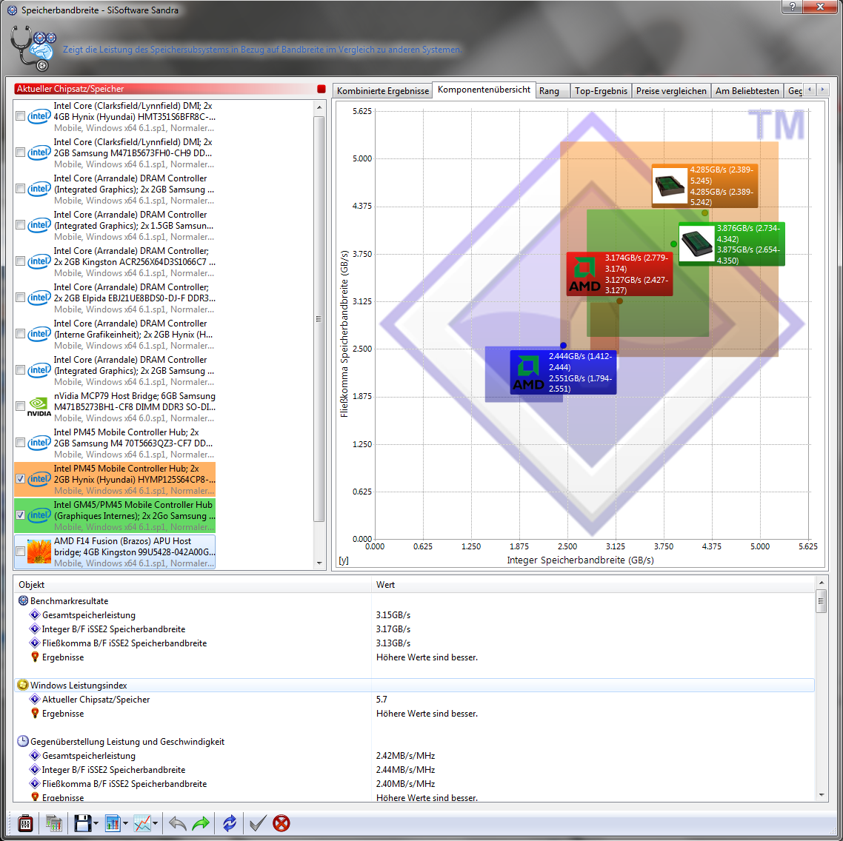Check the 2GB Samsung M471B5673FH0-CH9 entry checkbox
Image resolution: width=843 pixels, height=841 pixels.
(x=21, y=153)
